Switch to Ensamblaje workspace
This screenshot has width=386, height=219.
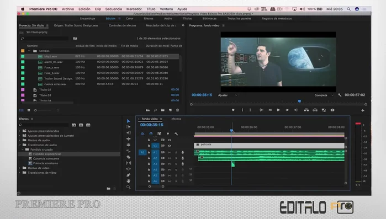(87, 18)
